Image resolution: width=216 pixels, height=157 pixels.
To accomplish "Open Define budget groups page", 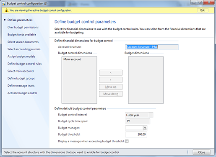I will [x=21, y=78].
